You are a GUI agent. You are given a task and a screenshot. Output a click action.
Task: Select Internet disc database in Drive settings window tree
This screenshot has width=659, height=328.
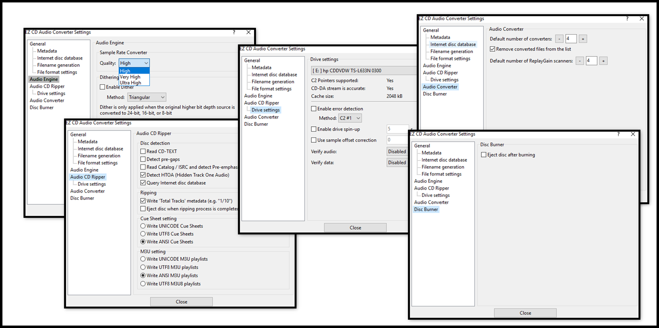click(275, 75)
